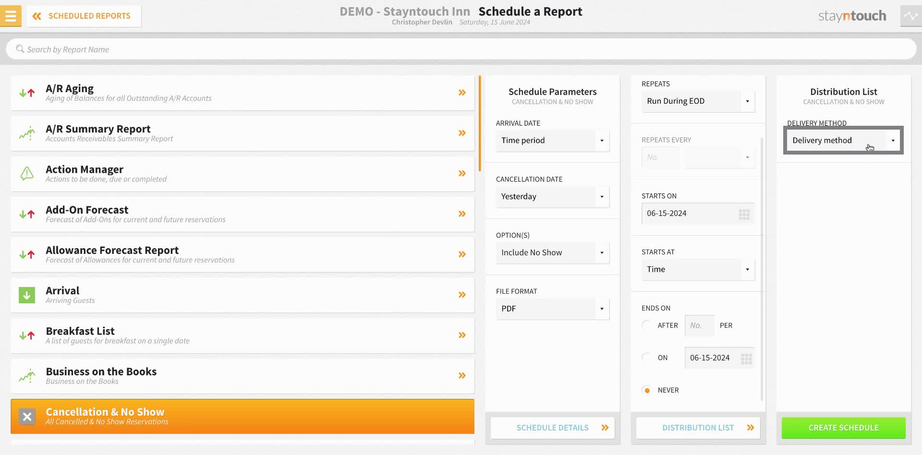Screen dimensions: 922x455
Task: Open the Repeats Run During EOD dropdown
Action: [x=698, y=101]
